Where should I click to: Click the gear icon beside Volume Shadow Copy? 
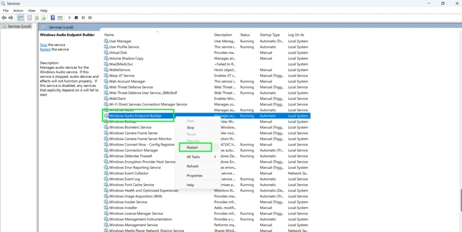106,58
